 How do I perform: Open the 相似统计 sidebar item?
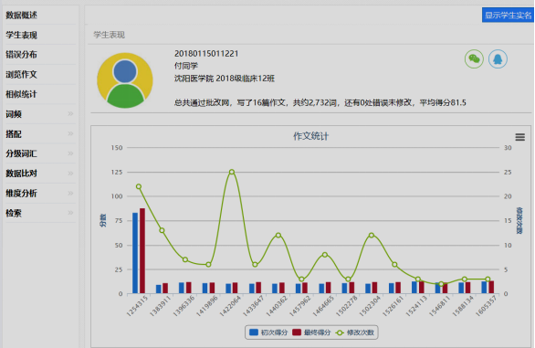point(22,94)
